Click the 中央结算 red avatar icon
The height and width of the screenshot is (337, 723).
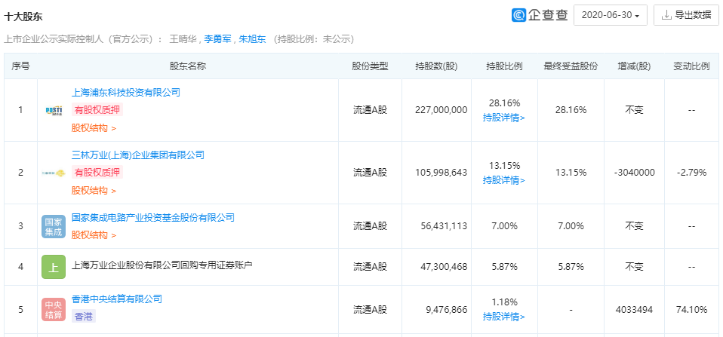[x=54, y=310]
